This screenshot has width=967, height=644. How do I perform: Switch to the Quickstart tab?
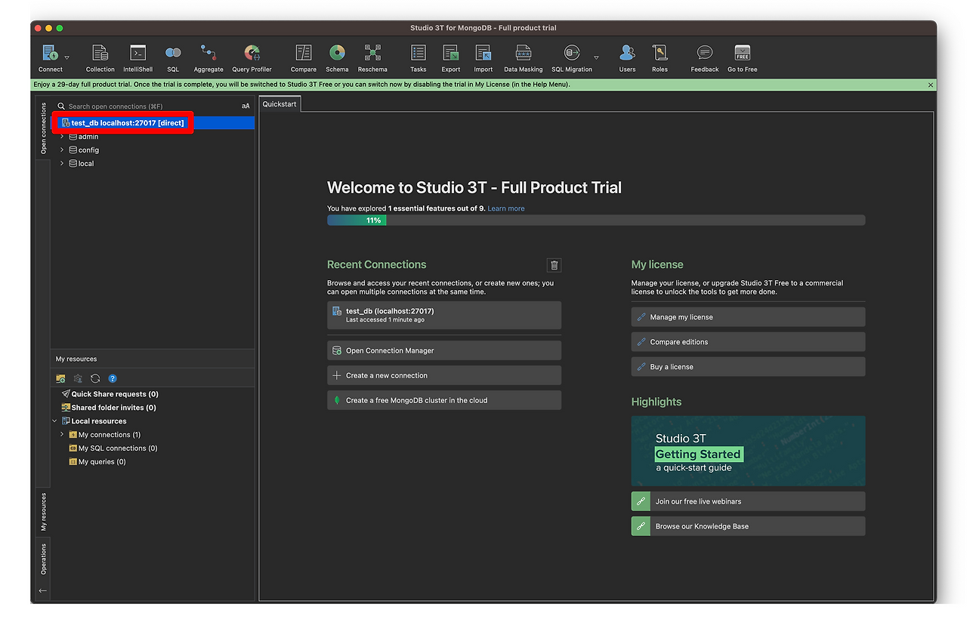[280, 104]
